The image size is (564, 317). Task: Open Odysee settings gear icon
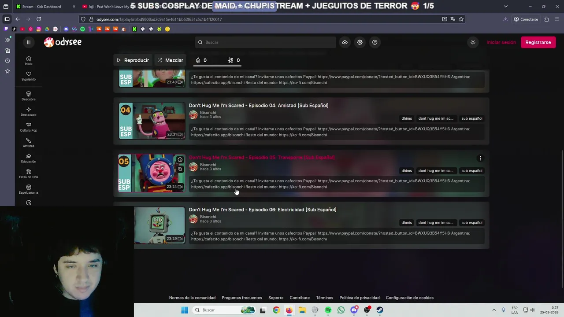point(360,42)
